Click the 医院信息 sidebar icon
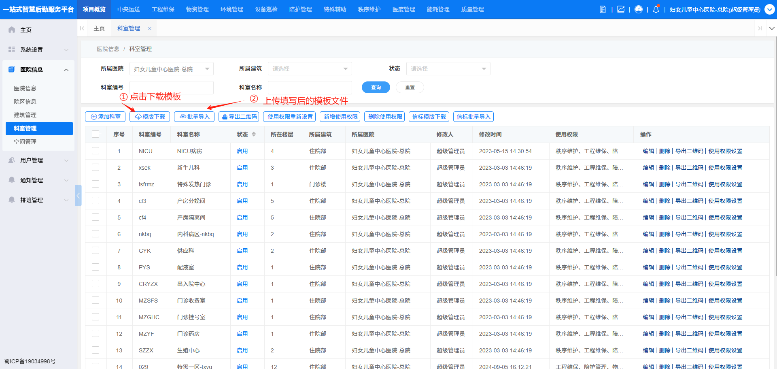This screenshot has width=777, height=369. click(x=12, y=69)
